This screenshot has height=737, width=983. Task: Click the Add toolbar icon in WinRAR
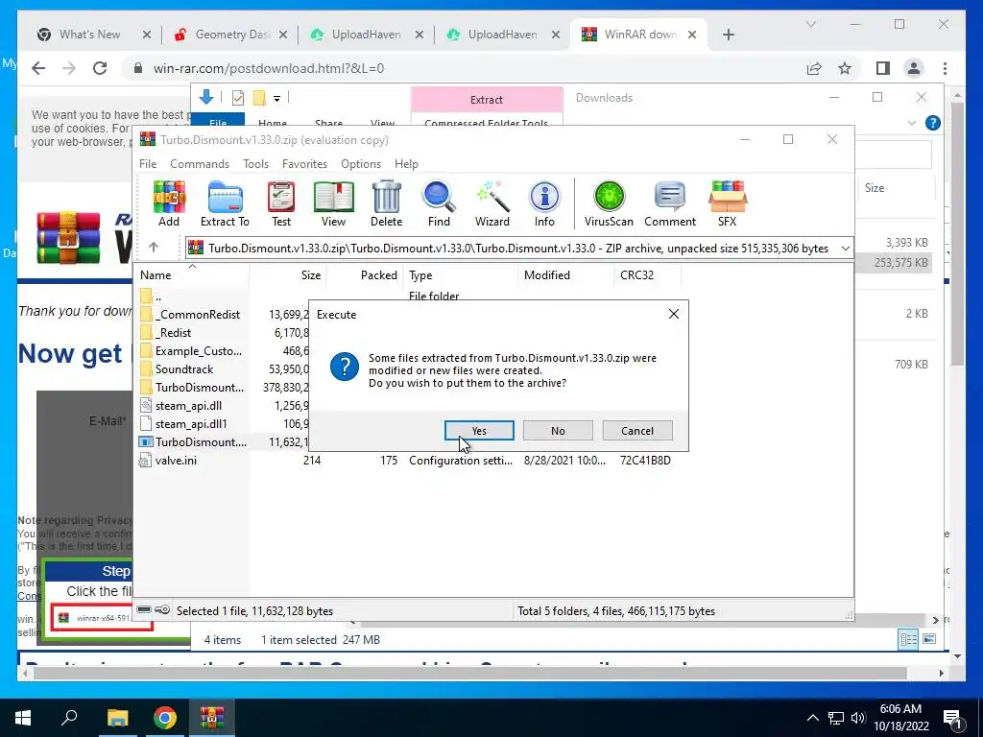coord(169,203)
